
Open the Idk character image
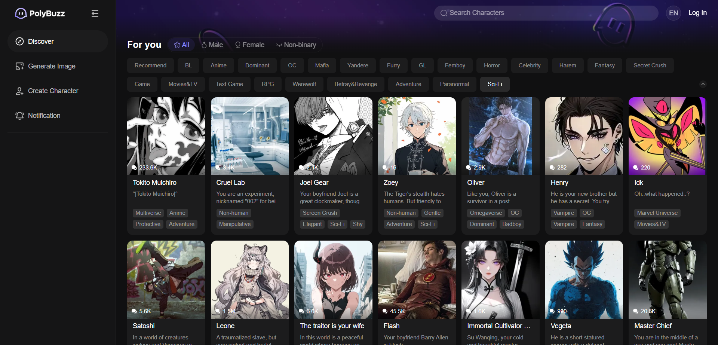668,136
